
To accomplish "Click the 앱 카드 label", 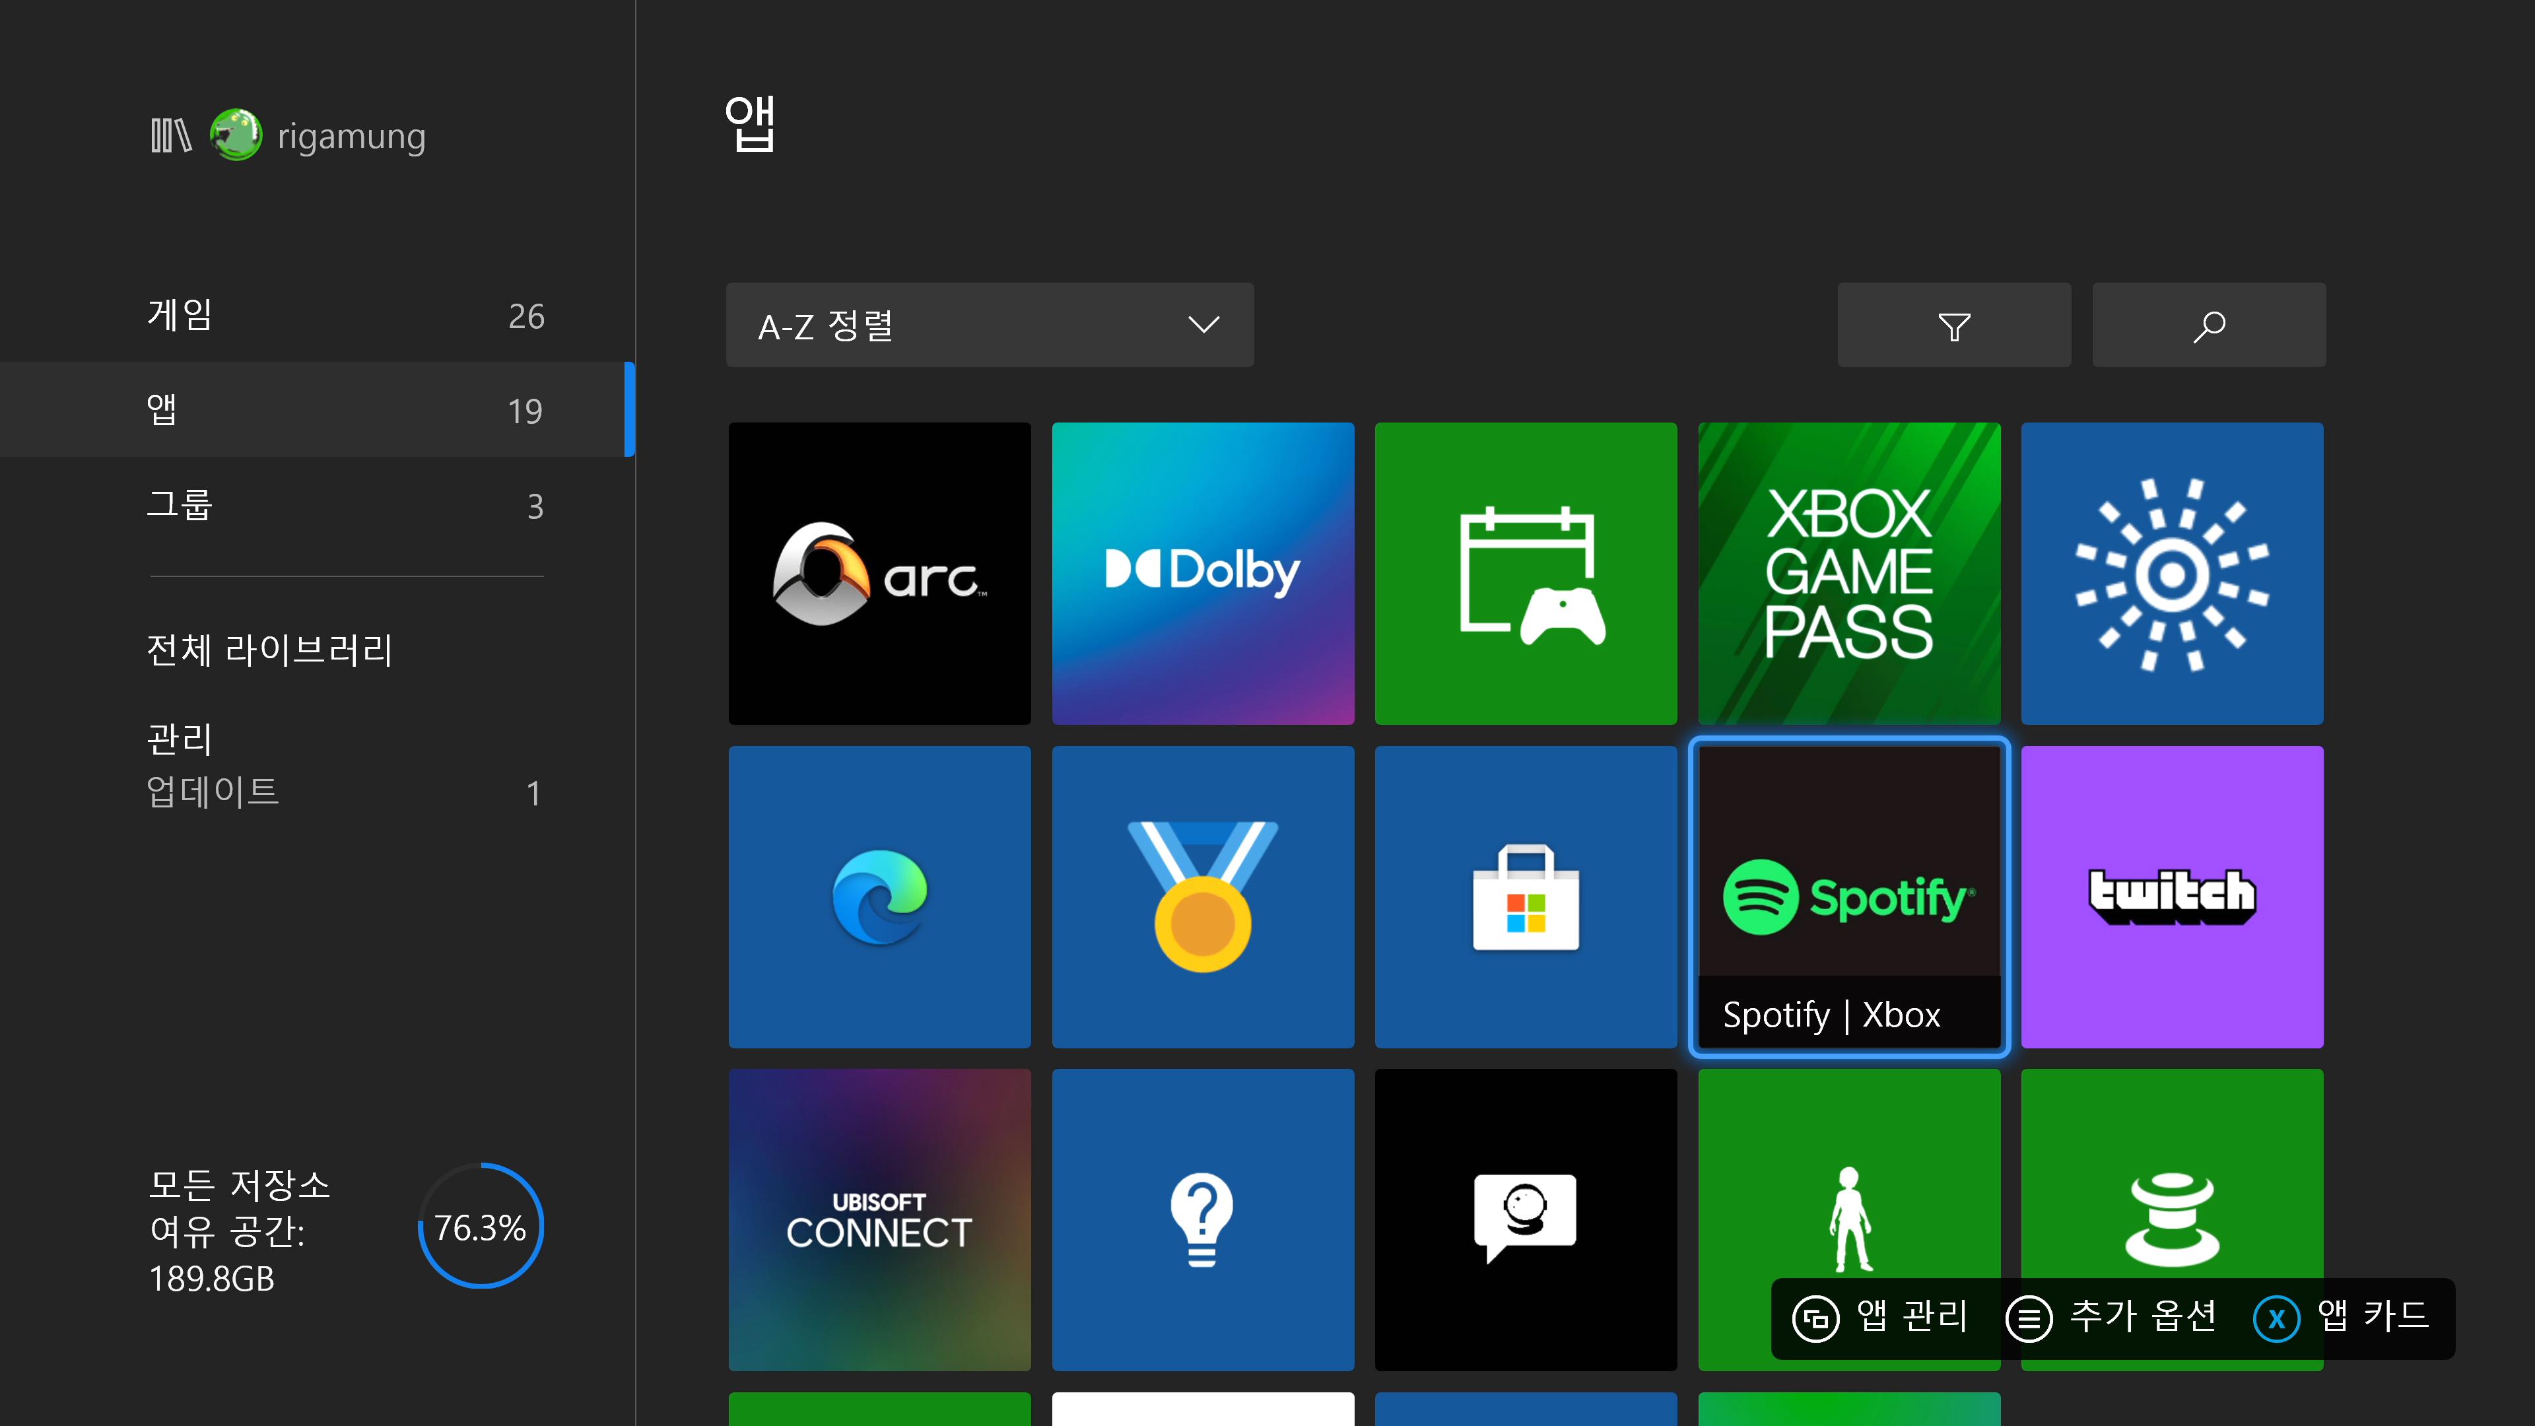I will coord(2374,1316).
